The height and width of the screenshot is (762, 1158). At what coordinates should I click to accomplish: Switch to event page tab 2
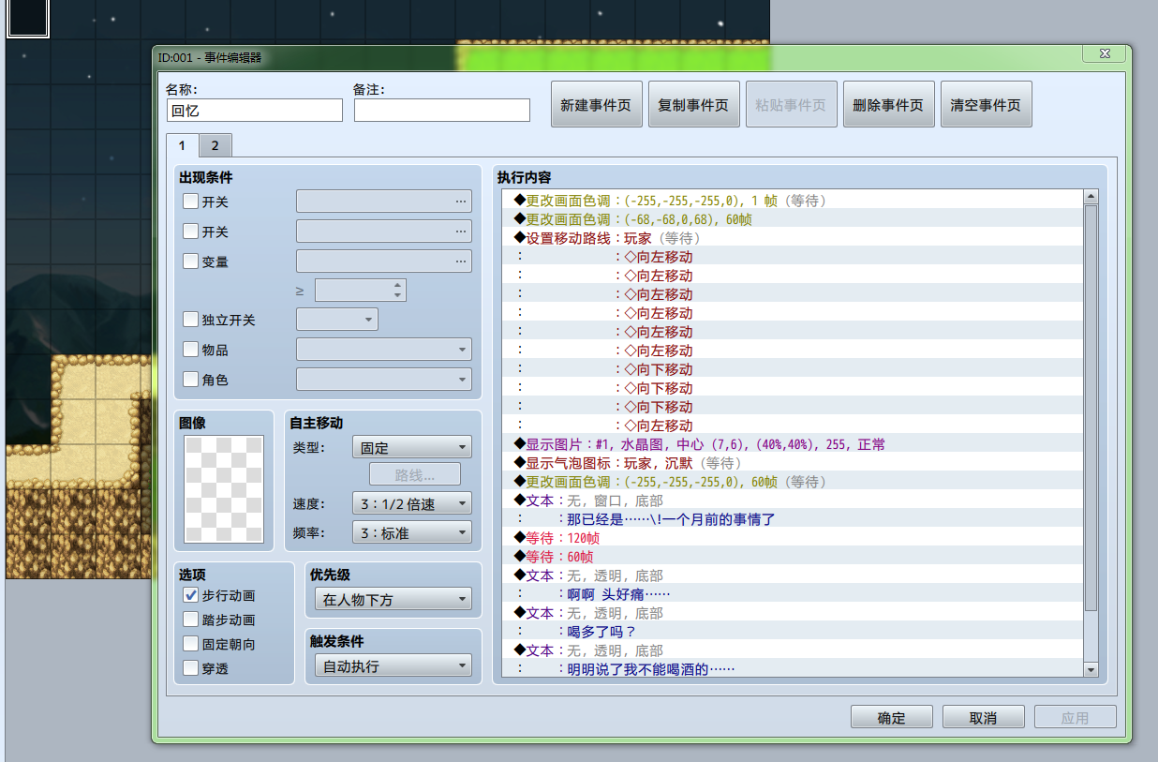coord(215,145)
